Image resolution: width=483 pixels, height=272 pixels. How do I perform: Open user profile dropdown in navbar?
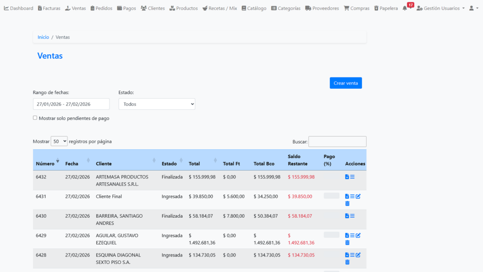pyautogui.click(x=473, y=8)
